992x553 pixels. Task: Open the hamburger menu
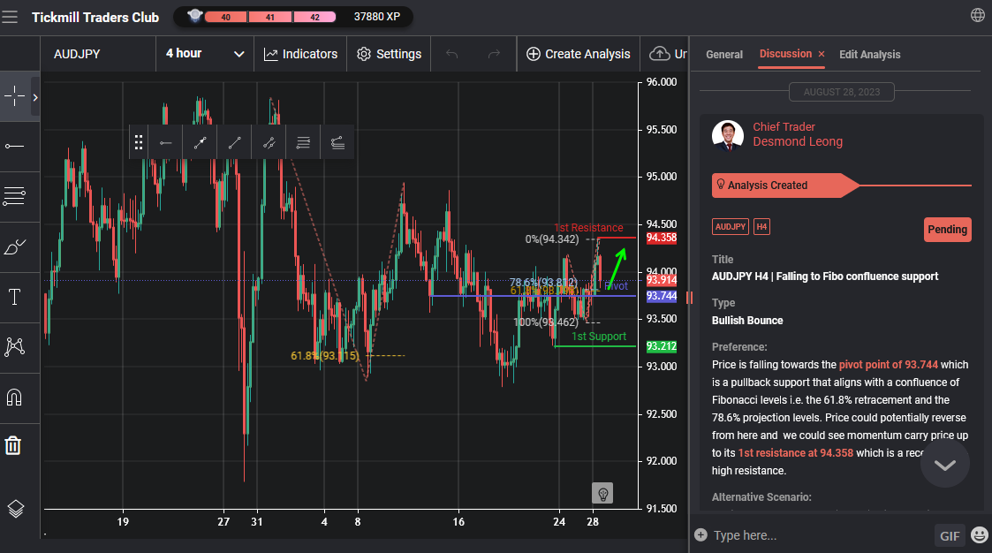pyautogui.click(x=10, y=17)
